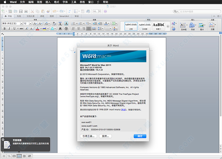This screenshot has width=222, height=159.
Task: Expand the bullet list dropdown arrow
Action: tap(77, 24)
